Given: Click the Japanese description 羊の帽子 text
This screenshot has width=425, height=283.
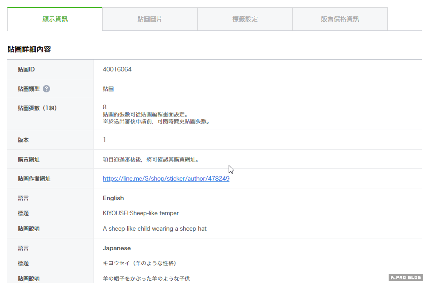Looking at the screenshot, I should pyautogui.click(x=146, y=278).
